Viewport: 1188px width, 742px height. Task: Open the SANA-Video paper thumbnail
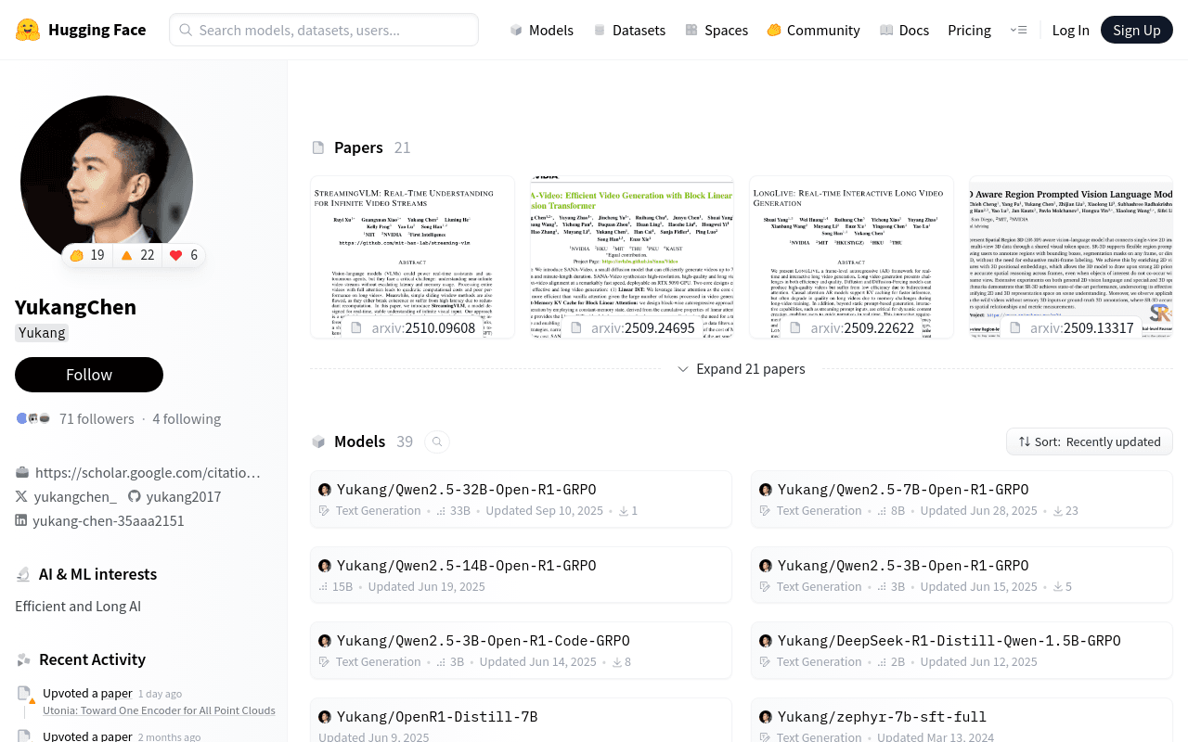[632, 257]
